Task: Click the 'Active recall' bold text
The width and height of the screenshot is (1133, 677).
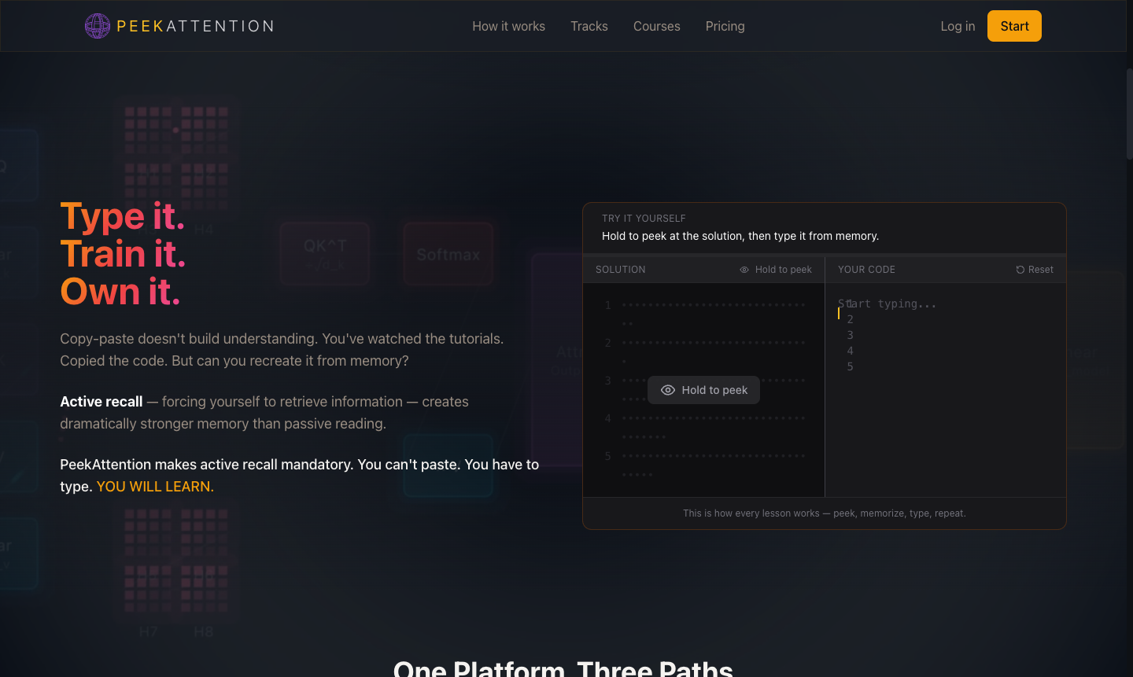Action: [101, 402]
